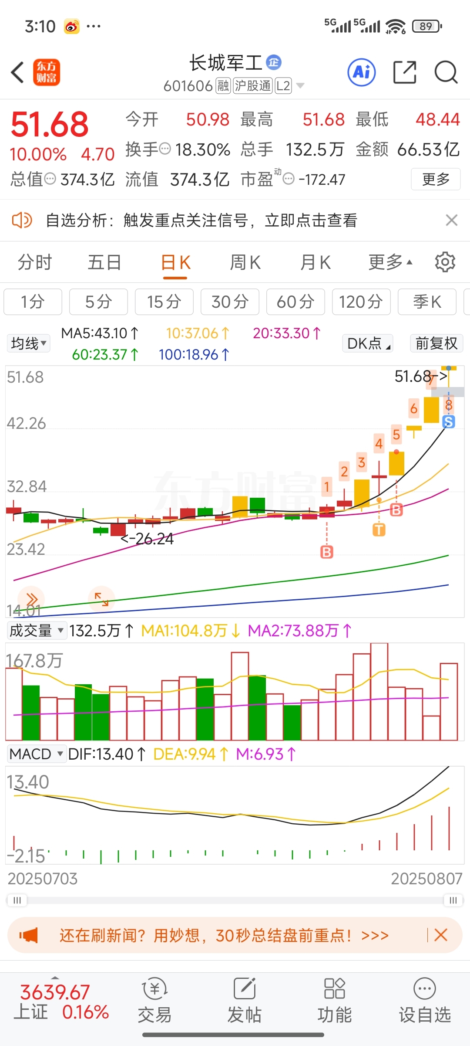Open the MACD indicator dropdown
Image resolution: width=470 pixels, height=1046 pixels.
pyautogui.click(x=37, y=754)
